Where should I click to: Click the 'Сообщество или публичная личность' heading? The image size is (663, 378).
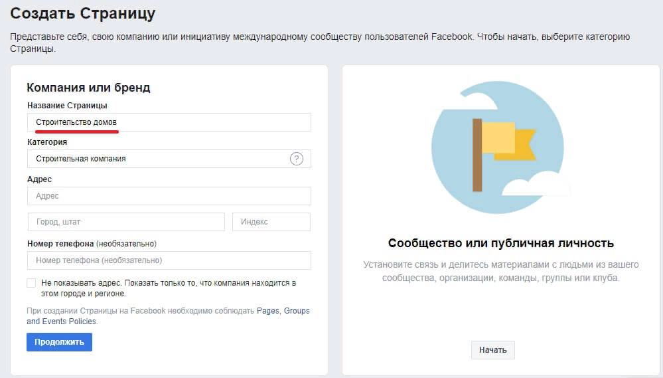[x=501, y=243]
